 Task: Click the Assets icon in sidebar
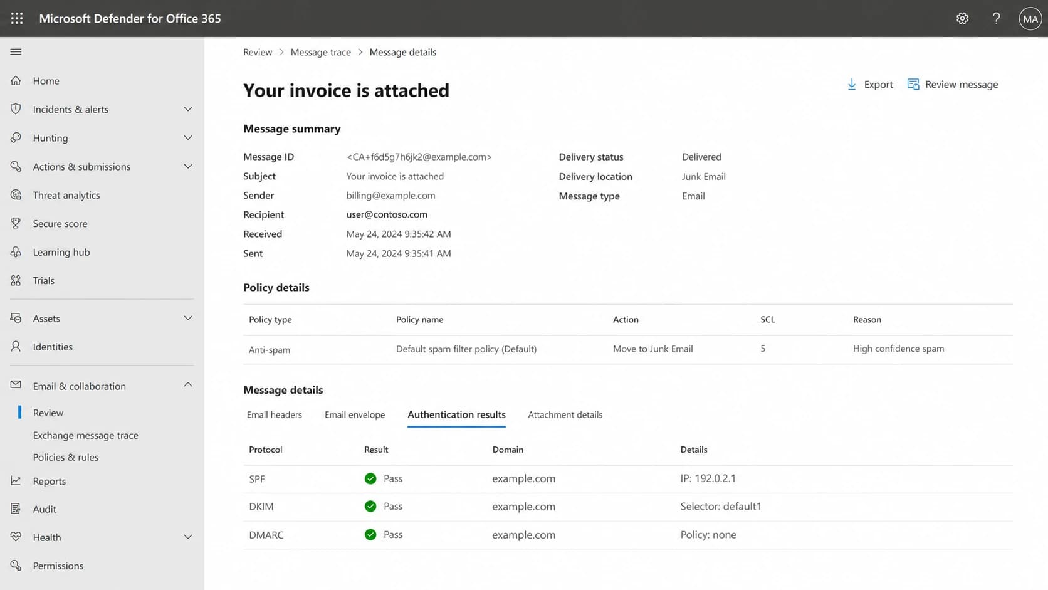(16, 318)
